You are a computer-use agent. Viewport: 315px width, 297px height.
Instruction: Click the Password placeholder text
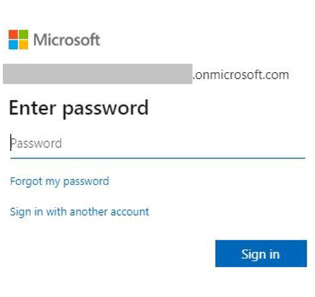click(x=37, y=144)
